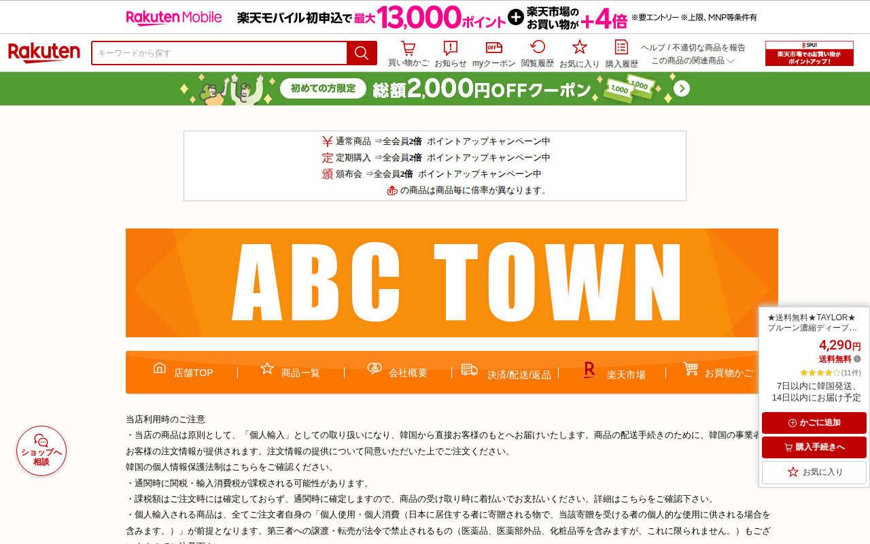Click the info icon next to 送料無料

(x=857, y=359)
